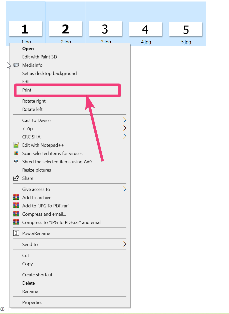Viewport: 229px width, 314px height.
Task: Click WinRAR icon beside Add to archive
Action: [x=16, y=197]
